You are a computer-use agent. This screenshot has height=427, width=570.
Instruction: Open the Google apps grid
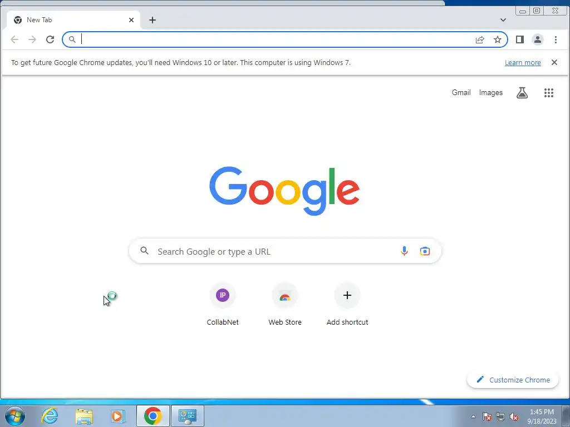(x=549, y=93)
